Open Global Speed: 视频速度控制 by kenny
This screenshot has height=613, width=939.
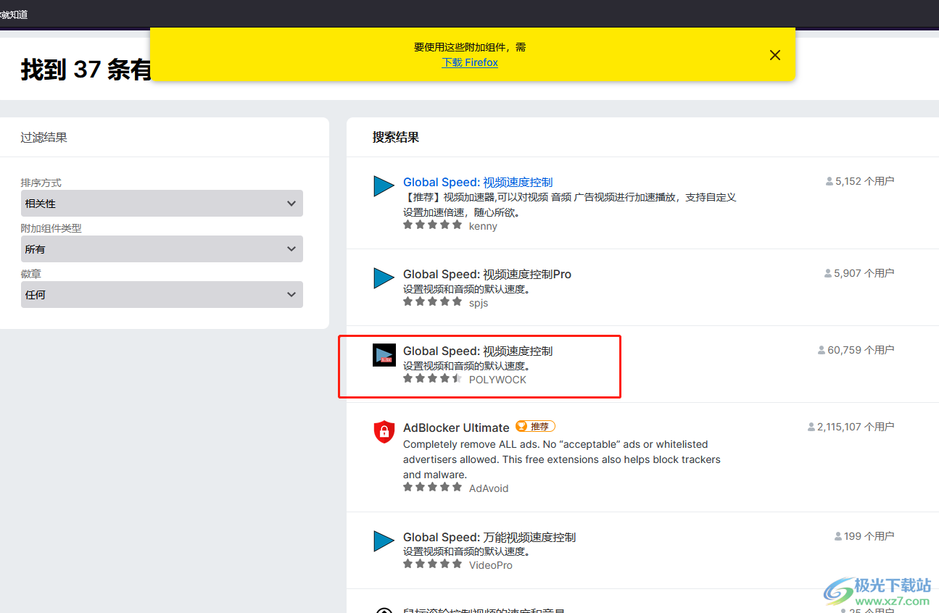478,182
